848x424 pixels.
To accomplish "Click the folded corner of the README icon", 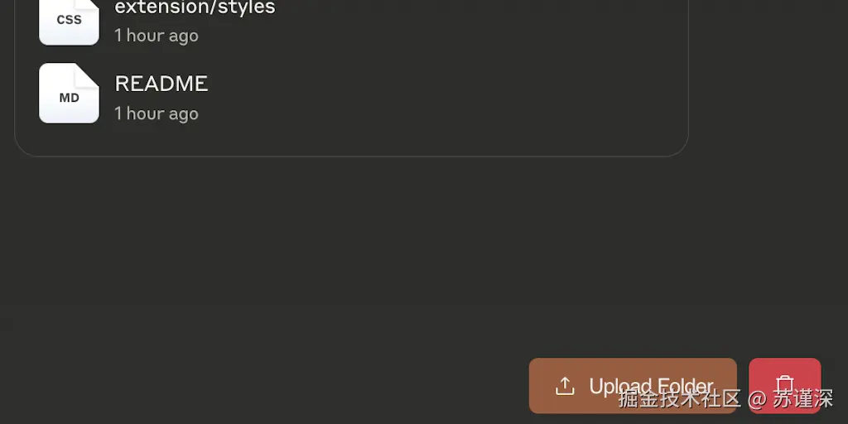I will pyautogui.click(x=89, y=73).
